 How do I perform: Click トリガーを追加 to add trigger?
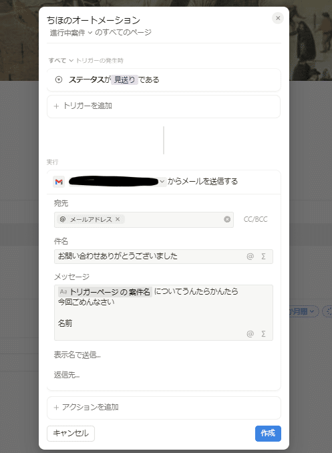coord(164,106)
